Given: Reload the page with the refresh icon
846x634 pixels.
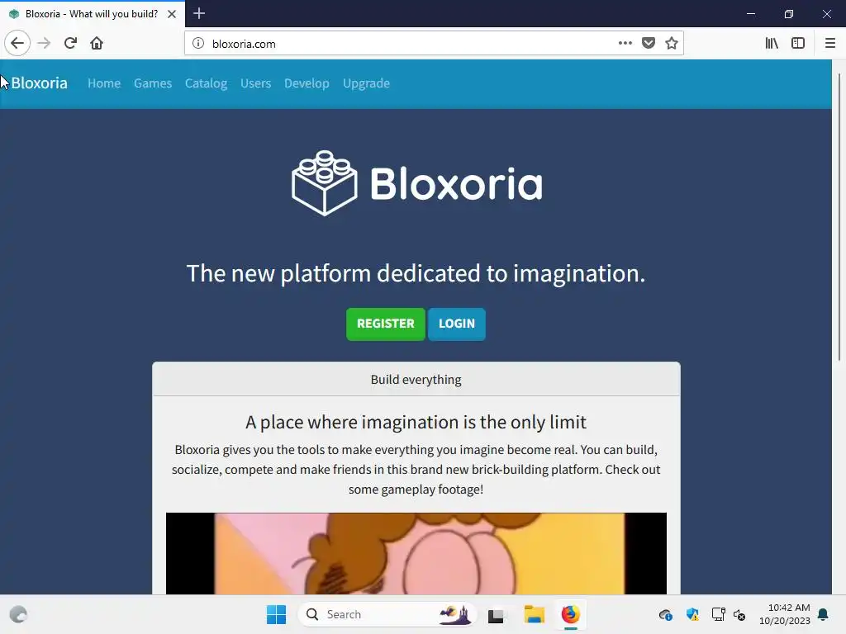Looking at the screenshot, I should [70, 43].
